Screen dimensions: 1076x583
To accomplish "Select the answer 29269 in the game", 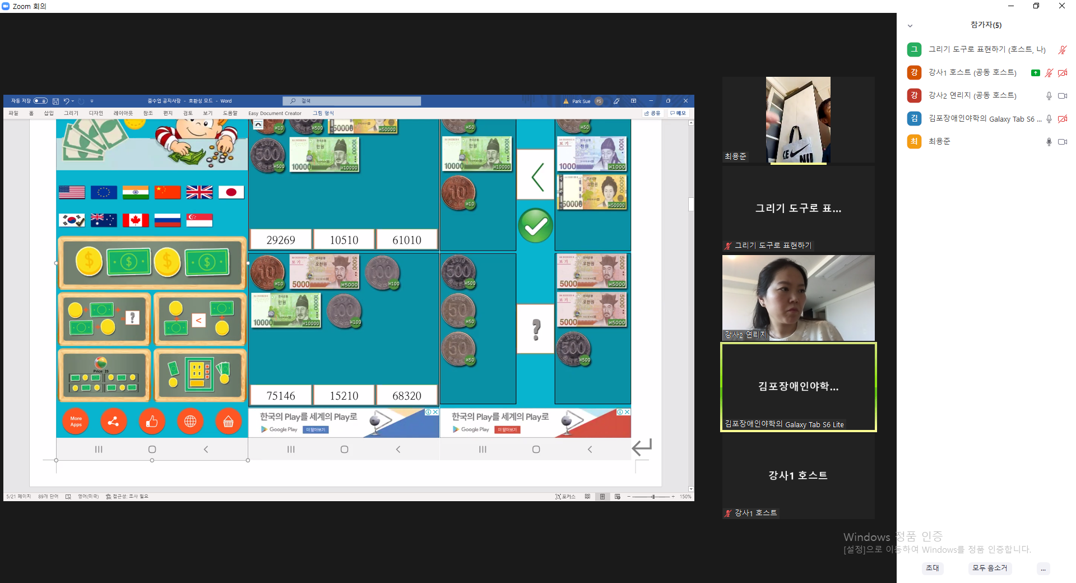I will [x=281, y=240].
